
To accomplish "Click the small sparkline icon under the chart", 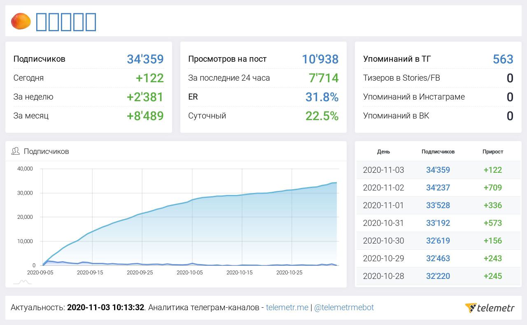I will point(22,282).
